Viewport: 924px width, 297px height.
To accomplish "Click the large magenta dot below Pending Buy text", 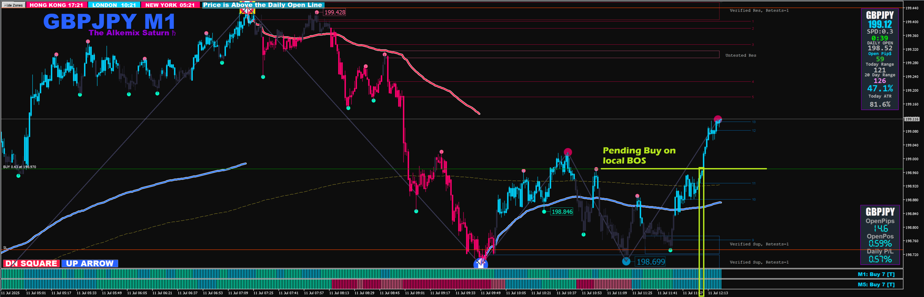I will 568,152.
